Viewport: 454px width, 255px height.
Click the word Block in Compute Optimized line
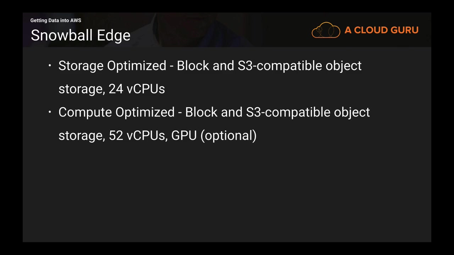[x=201, y=112]
